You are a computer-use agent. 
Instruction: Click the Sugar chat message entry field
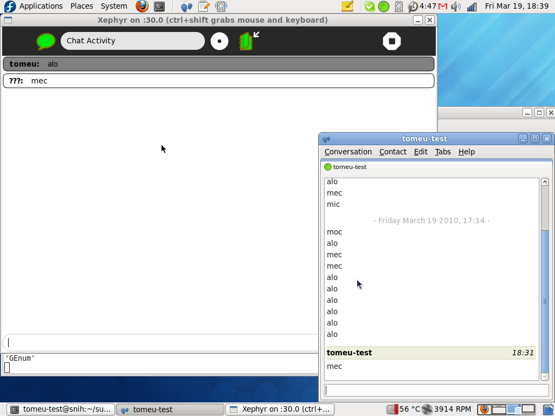[x=161, y=342]
